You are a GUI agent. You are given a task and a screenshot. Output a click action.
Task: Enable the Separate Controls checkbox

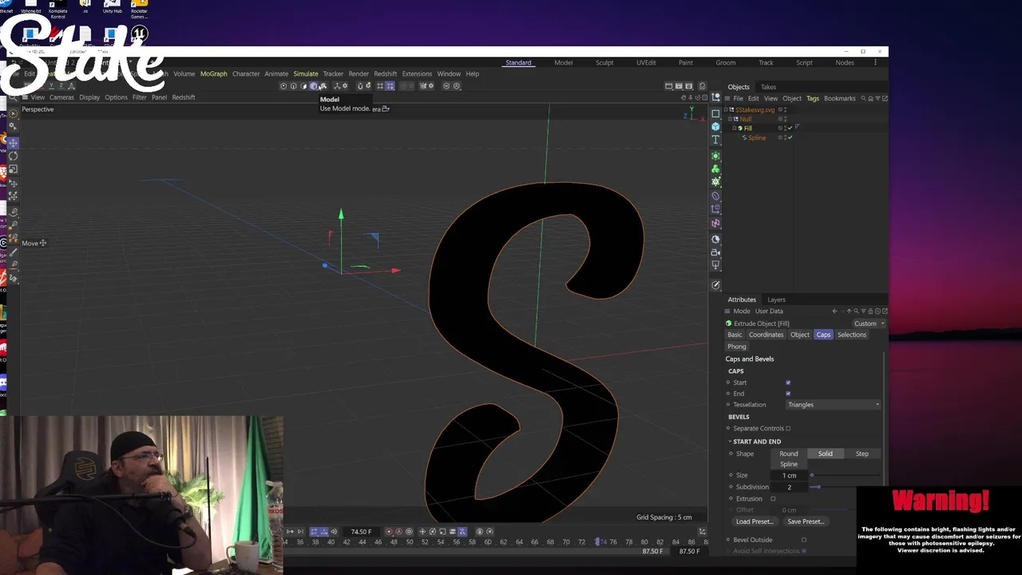coord(788,428)
